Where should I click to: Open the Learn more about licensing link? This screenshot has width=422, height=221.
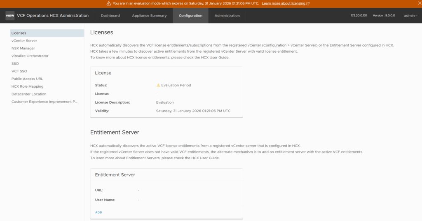click(285, 3)
